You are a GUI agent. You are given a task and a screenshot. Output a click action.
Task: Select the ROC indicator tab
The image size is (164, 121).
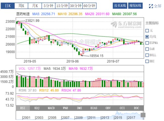(136, 108)
